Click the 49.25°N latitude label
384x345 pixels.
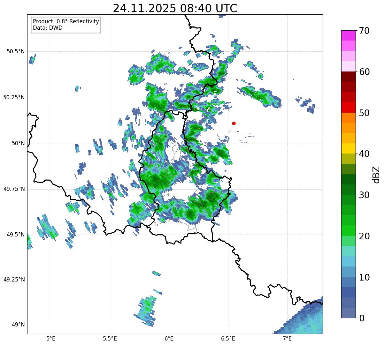pyautogui.click(x=14, y=280)
